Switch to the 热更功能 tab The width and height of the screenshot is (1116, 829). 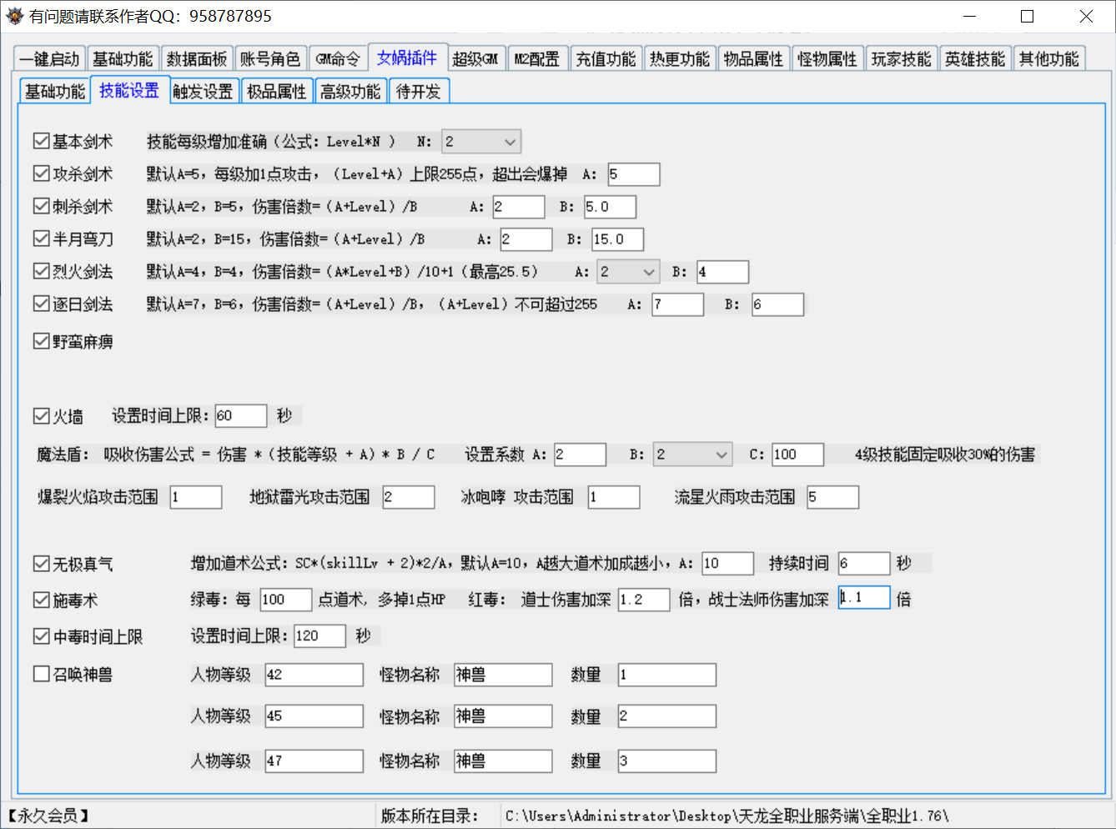pyautogui.click(x=680, y=58)
